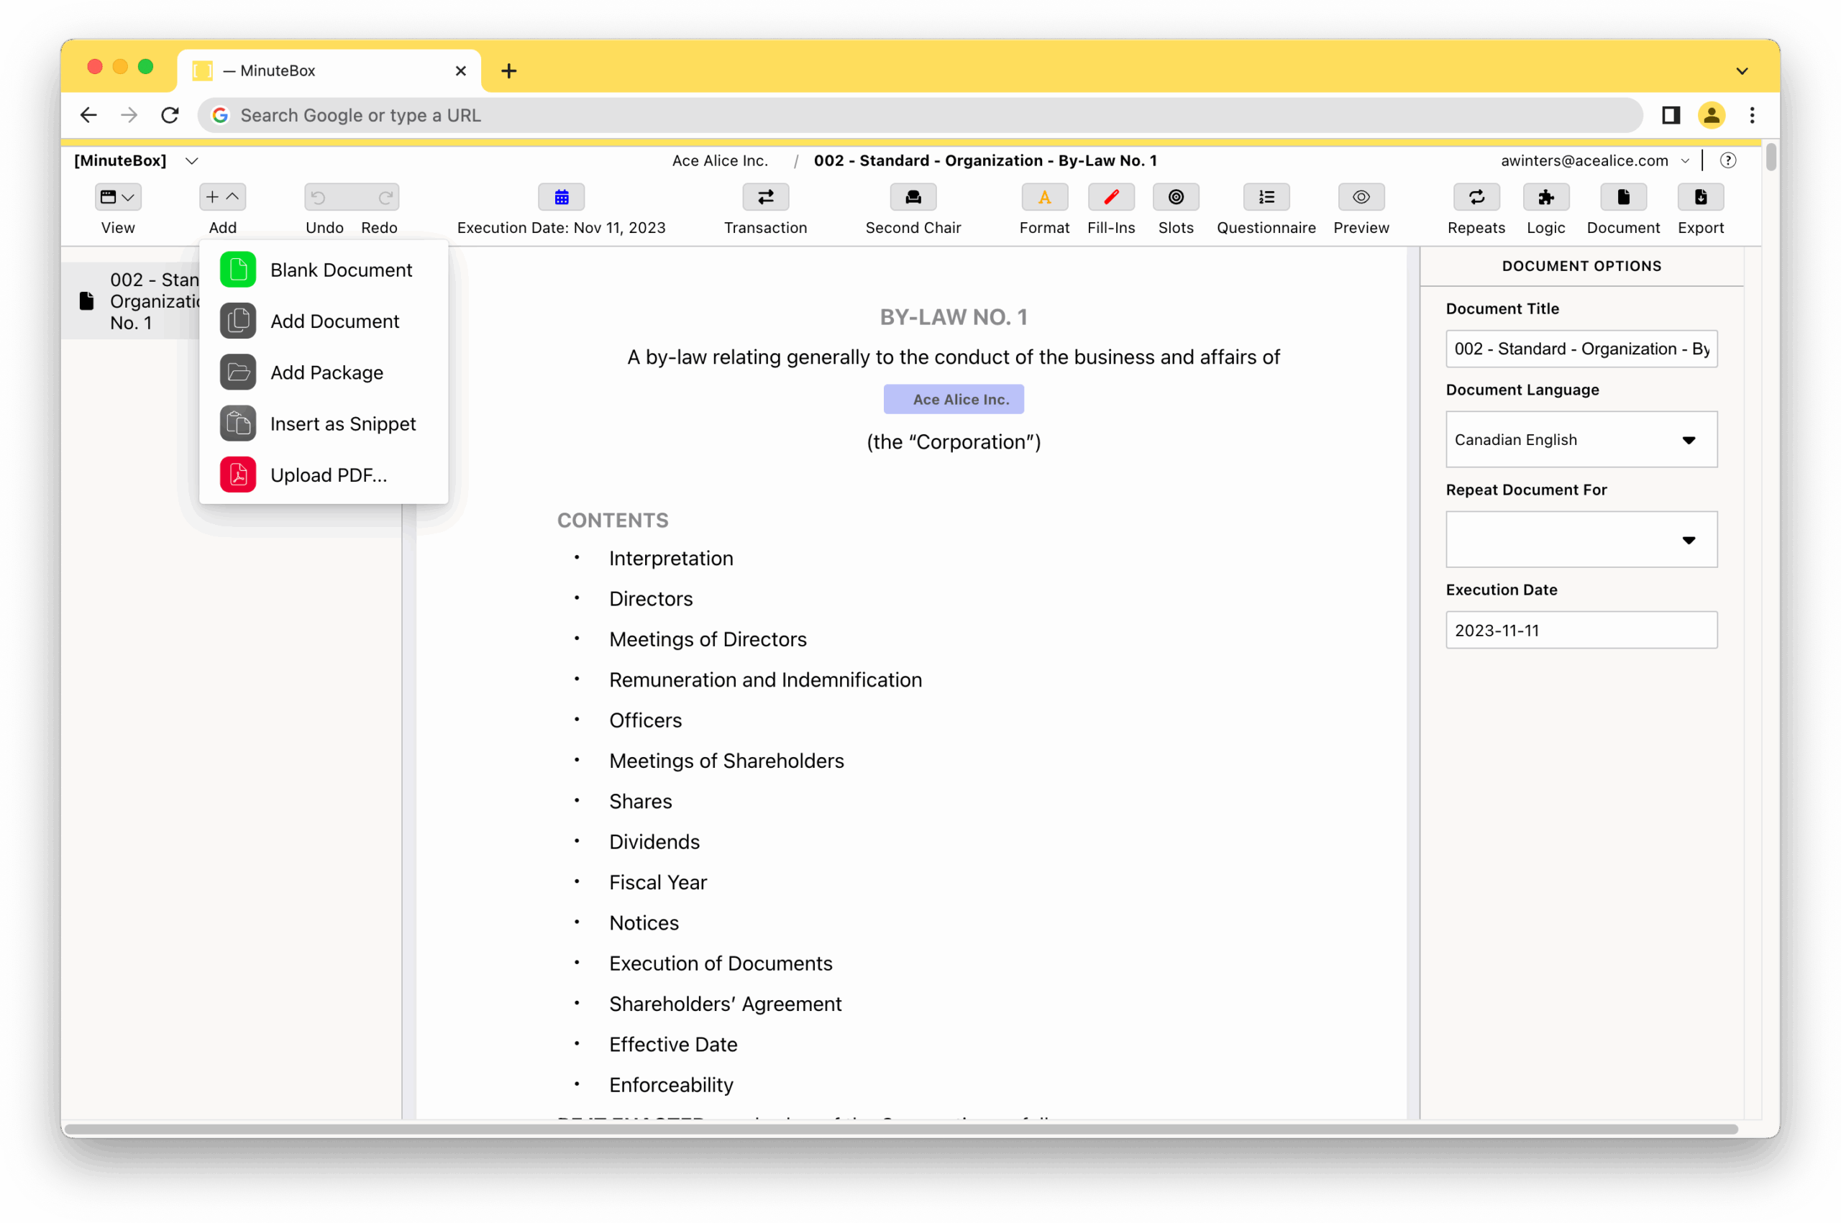Viewport: 1841px width, 1223px height.
Task: Open the Fill-Ins tool
Action: coord(1110,197)
